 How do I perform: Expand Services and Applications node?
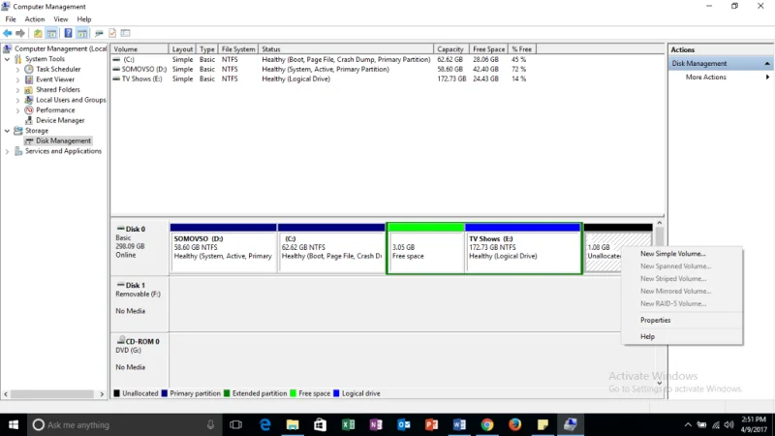coord(8,151)
